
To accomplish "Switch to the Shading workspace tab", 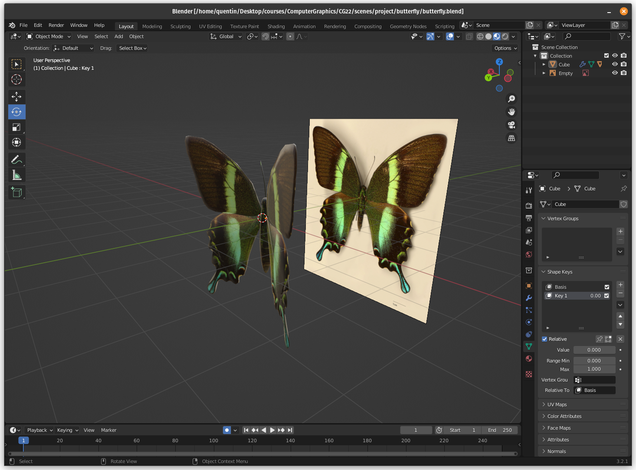I will point(276,26).
